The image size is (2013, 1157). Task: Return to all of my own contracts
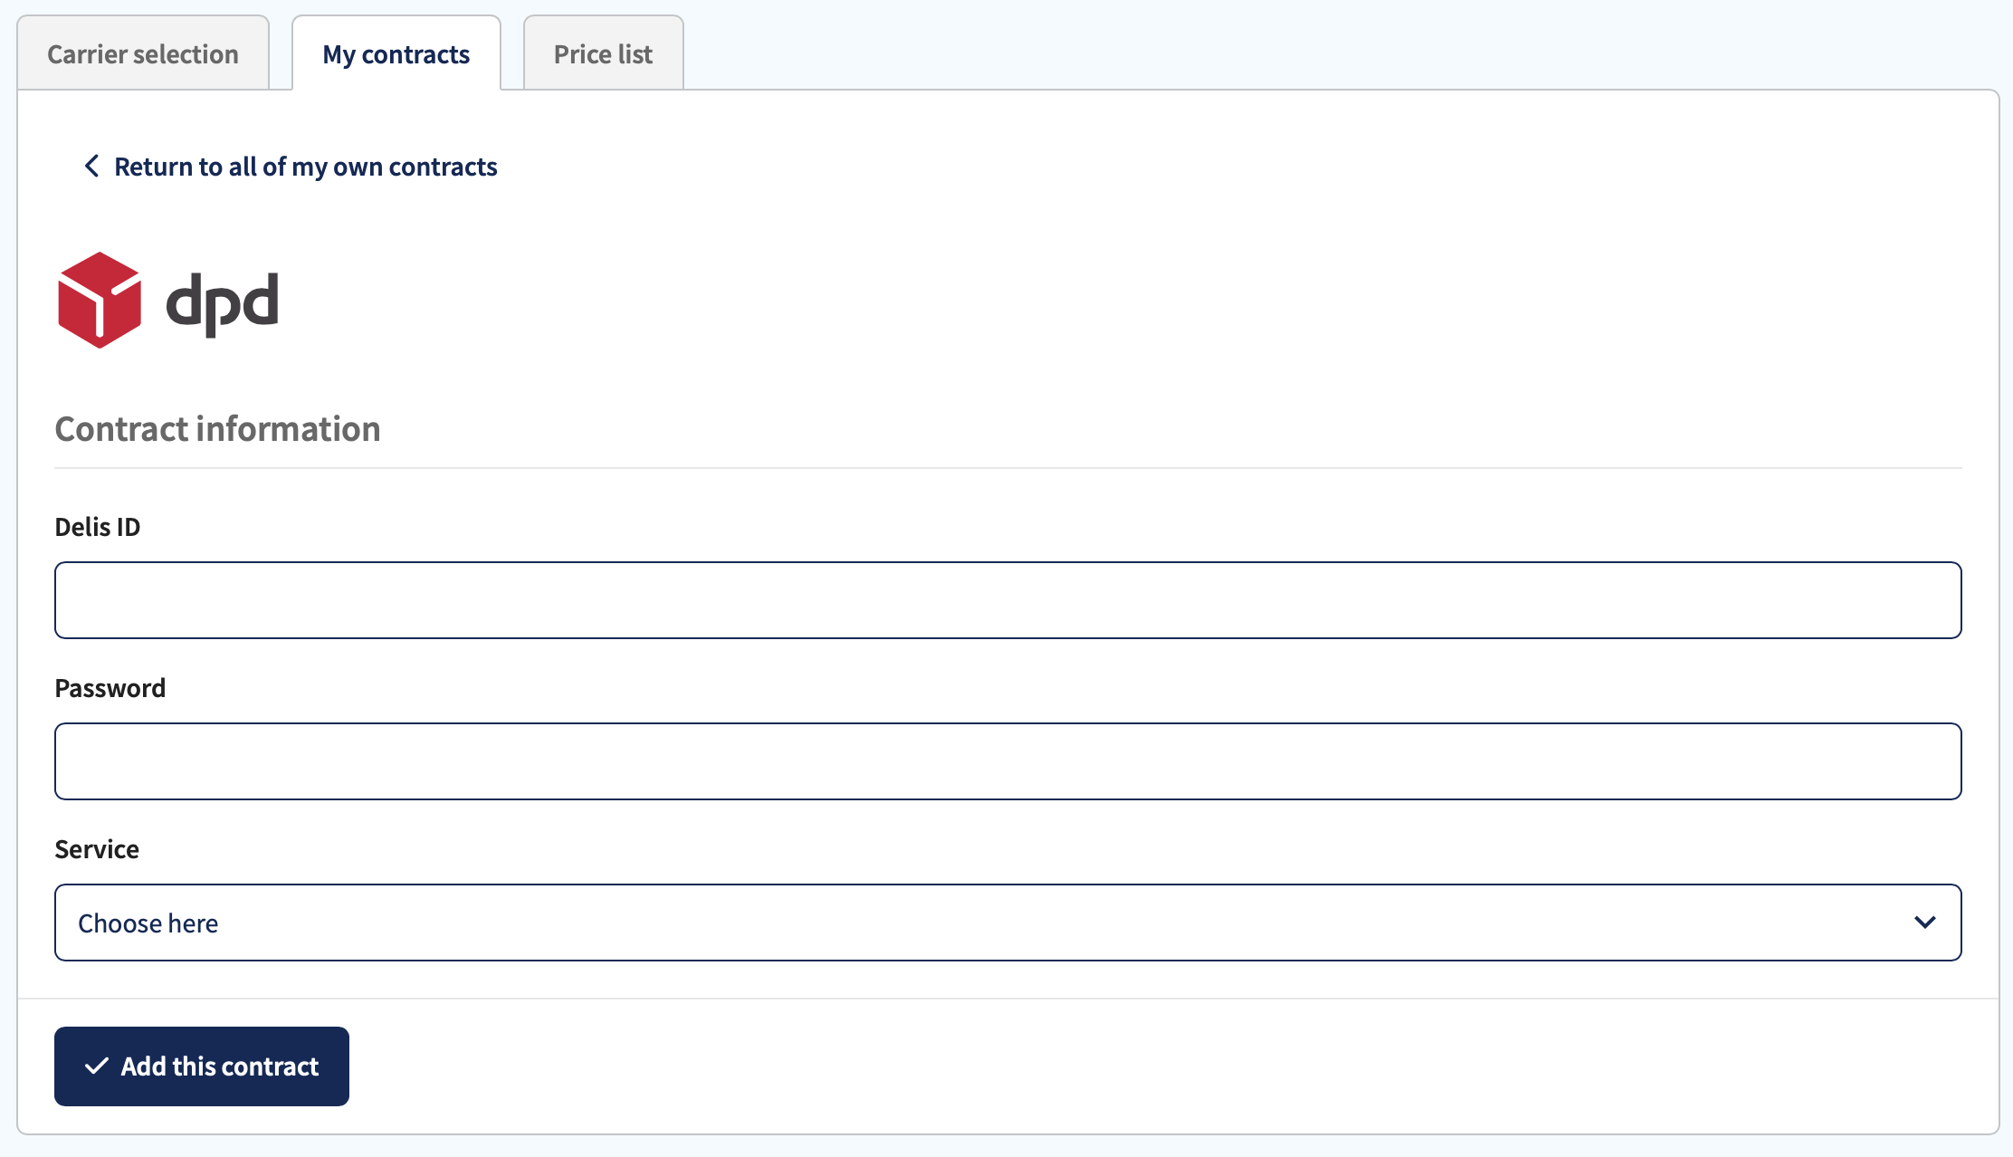(x=305, y=167)
